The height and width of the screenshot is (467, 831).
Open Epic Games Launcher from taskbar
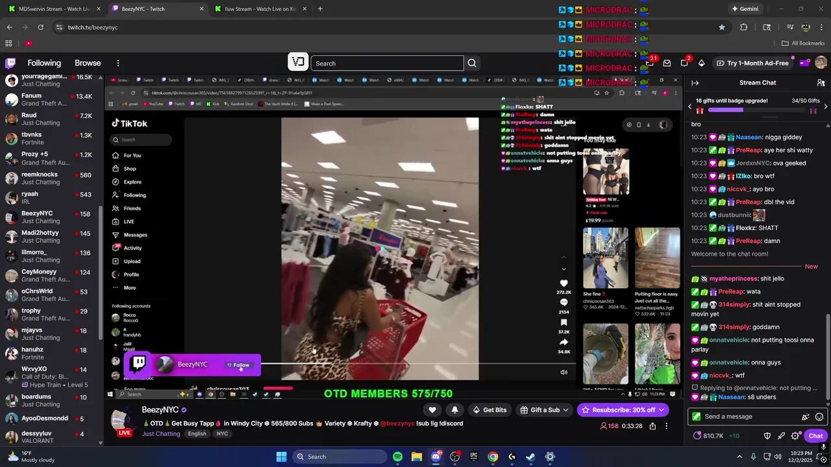(x=474, y=457)
